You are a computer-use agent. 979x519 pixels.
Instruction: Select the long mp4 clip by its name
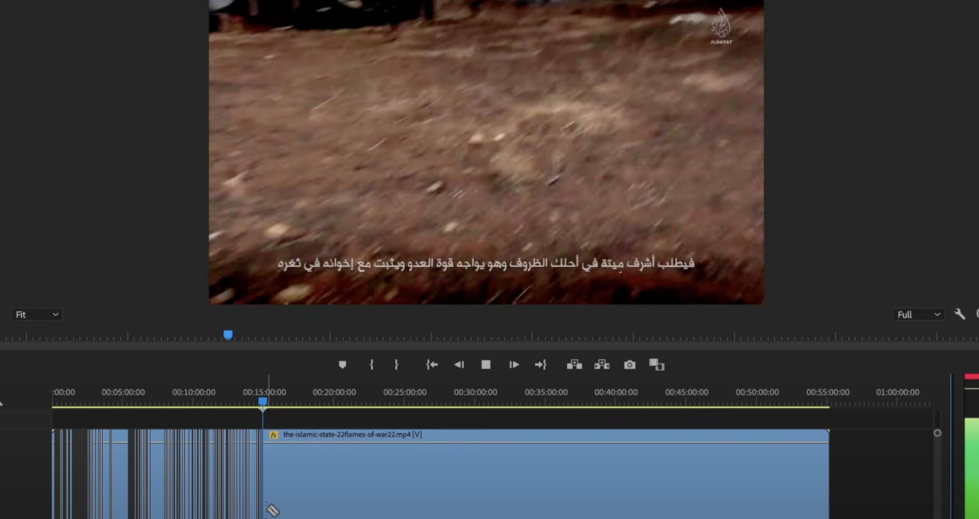point(352,435)
